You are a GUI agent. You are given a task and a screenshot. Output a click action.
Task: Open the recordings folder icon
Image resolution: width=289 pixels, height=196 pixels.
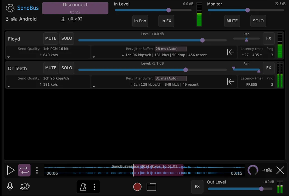(x=151, y=187)
